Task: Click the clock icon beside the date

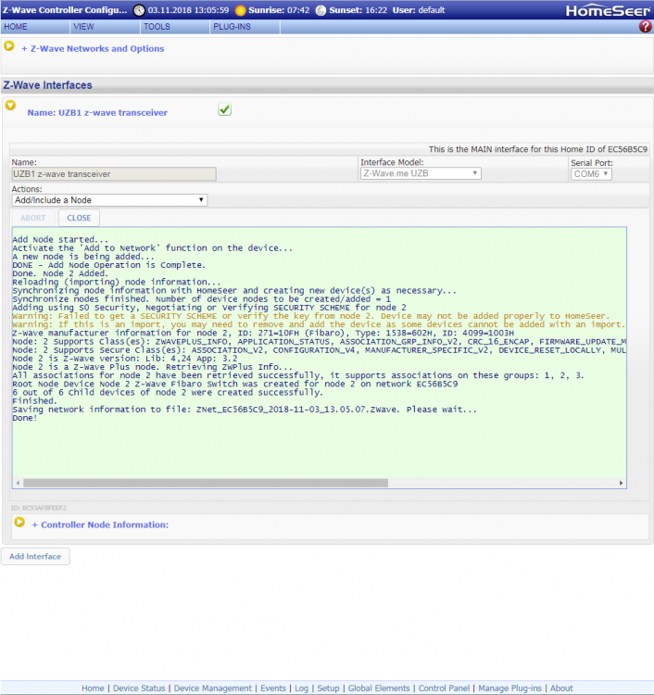Action: 139,10
